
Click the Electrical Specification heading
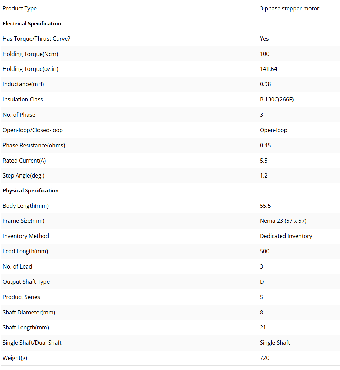(32, 24)
